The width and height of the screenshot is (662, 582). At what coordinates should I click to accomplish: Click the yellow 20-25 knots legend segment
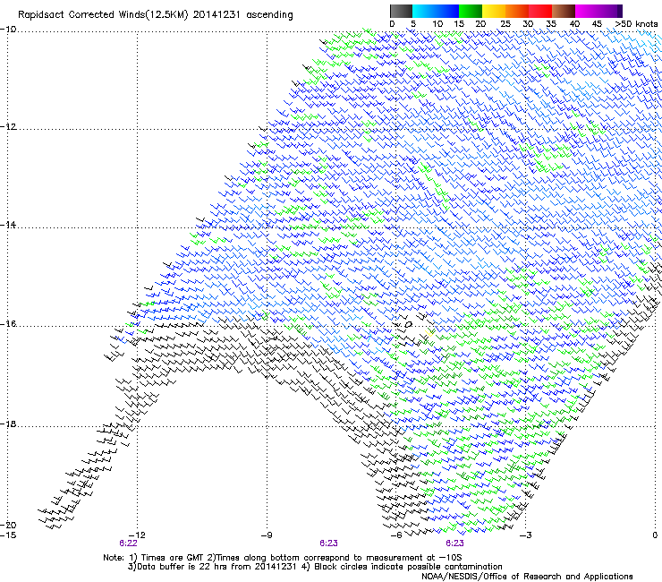click(494, 11)
